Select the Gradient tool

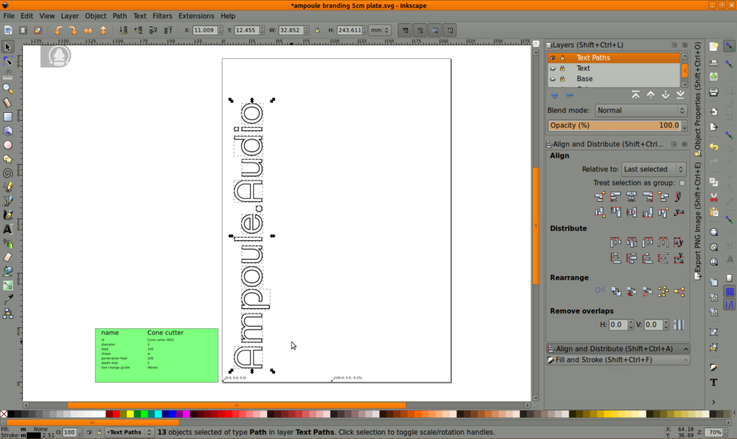7,285
